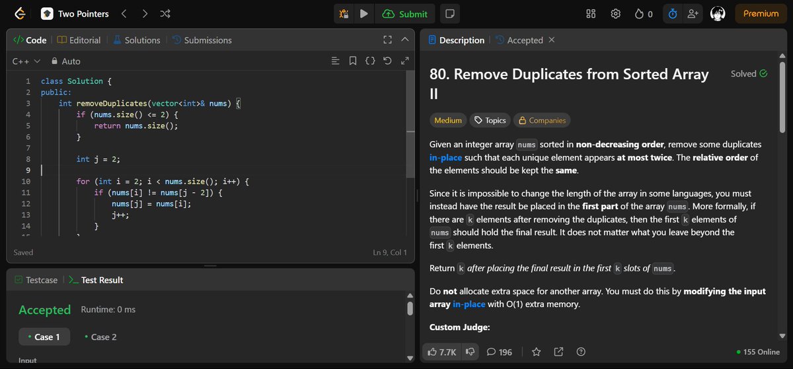Viewport: 793px width, 369px height.
Task: Maximize the code panel to fullscreen
Action: tap(388, 40)
